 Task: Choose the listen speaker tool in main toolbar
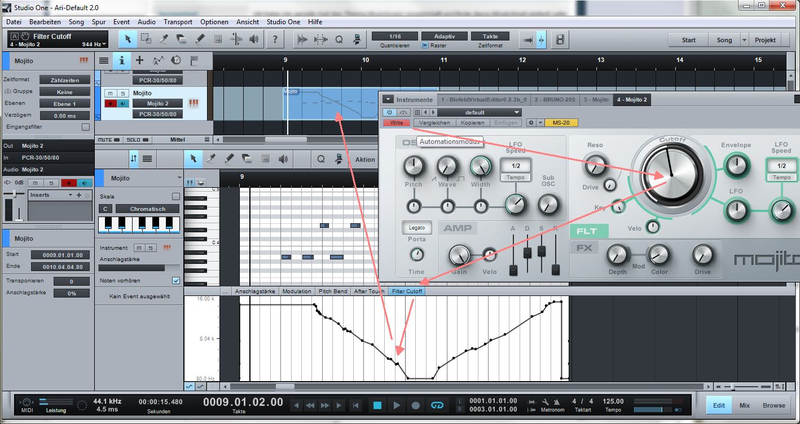pos(254,39)
